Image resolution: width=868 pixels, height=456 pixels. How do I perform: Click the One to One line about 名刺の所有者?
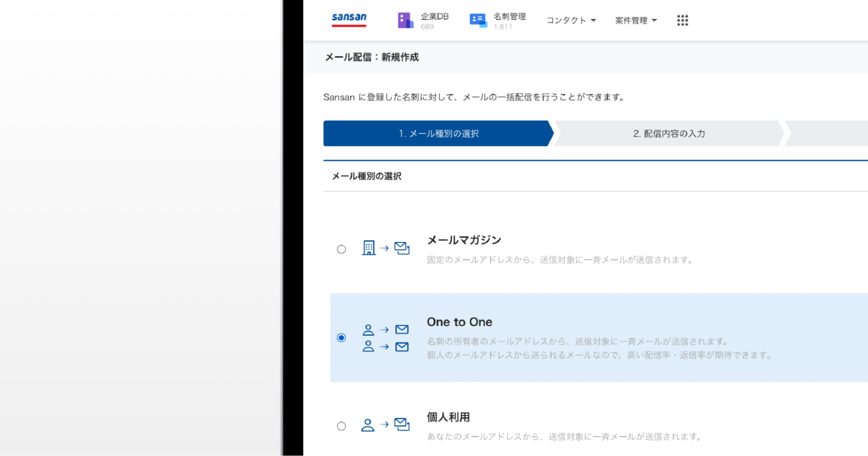point(578,341)
